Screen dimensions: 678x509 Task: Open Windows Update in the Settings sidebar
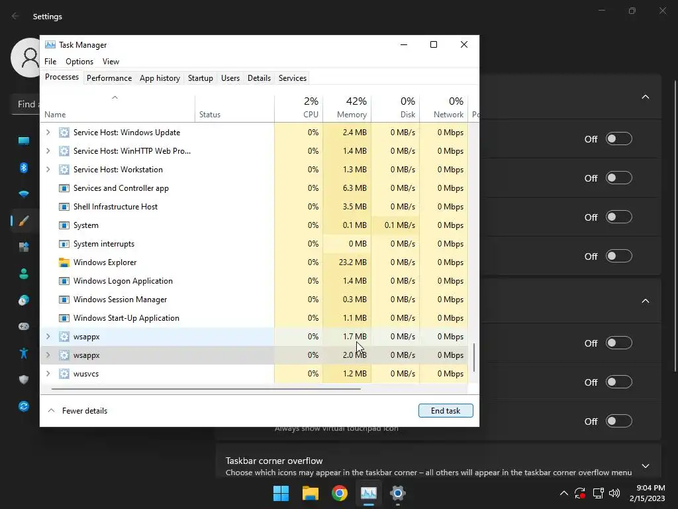[24, 406]
